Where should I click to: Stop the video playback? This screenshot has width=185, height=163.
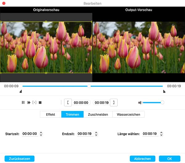pyautogui.click(x=40, y=102)
